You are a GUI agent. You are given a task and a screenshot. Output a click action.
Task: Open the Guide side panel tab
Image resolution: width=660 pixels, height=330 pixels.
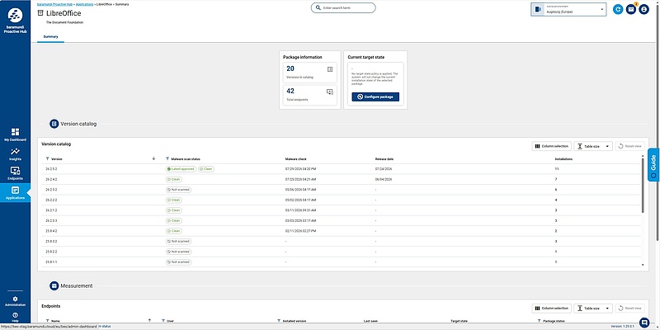(x=653, y=164)
